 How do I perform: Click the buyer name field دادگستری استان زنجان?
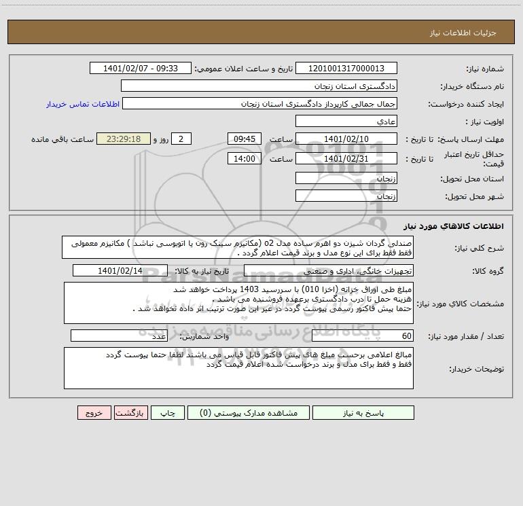click(259, 86)
